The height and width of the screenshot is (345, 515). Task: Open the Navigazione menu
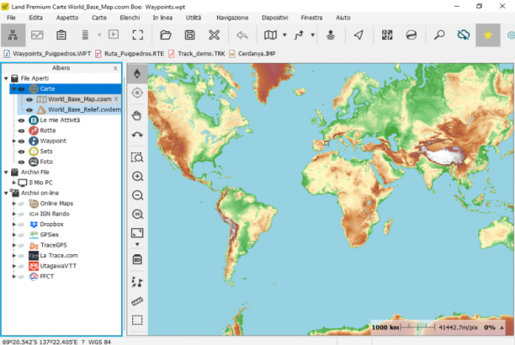coord(232,18)
